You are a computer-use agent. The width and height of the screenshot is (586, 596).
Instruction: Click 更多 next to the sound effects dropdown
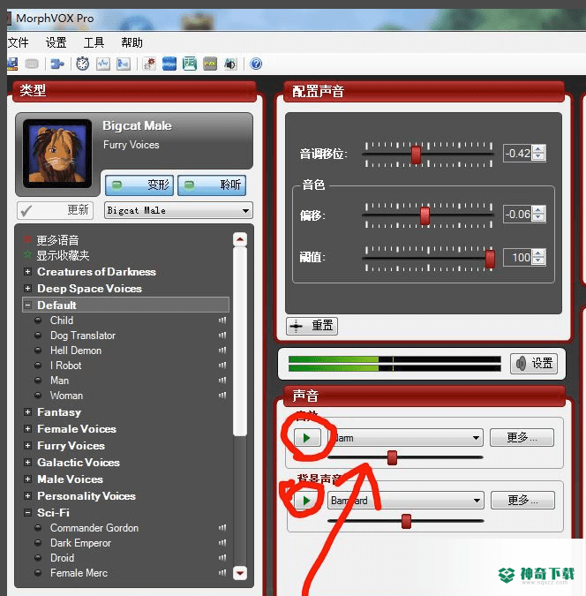(522, 437)
